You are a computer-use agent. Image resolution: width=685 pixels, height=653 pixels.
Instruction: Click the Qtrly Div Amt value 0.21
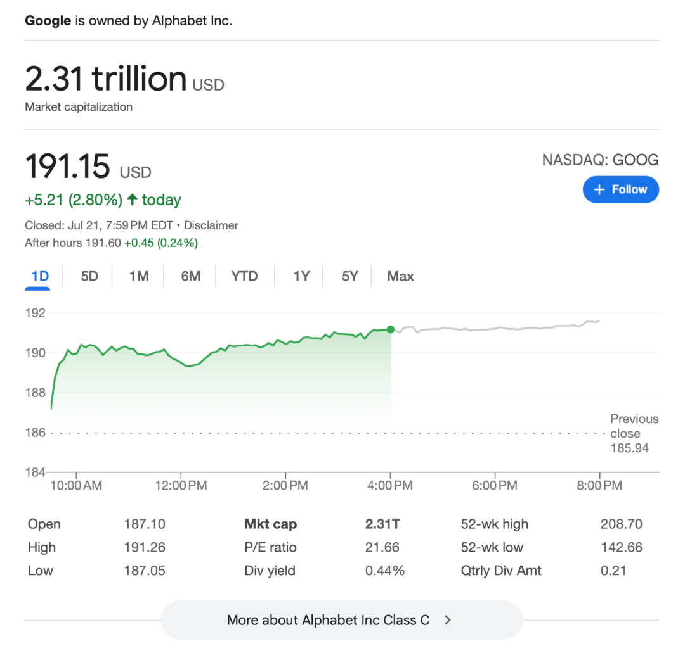click(613, 571)
